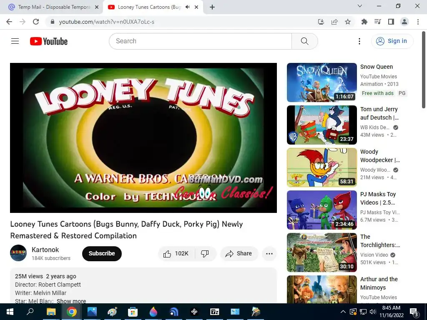This screenshot has height=320, width=427.
Task: Close the Looney Tunes YouTube tab
Action: coord(196,7)
